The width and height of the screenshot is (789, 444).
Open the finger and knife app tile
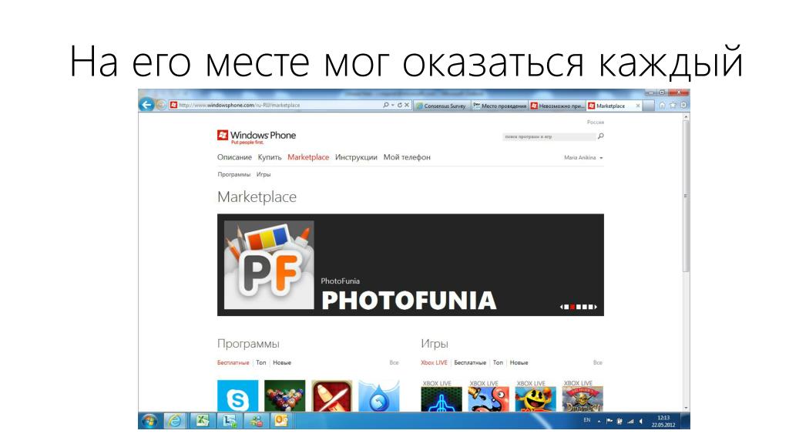[x=332, y=396]
